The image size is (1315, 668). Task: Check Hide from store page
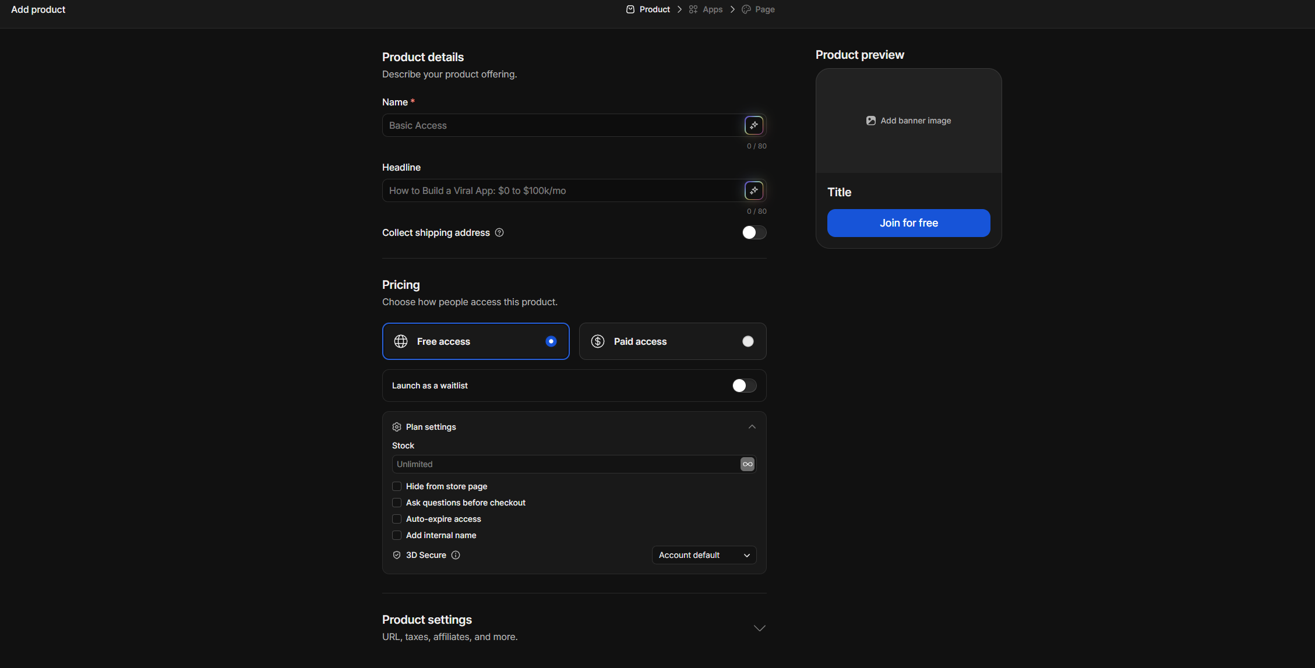tap(397, 486)
